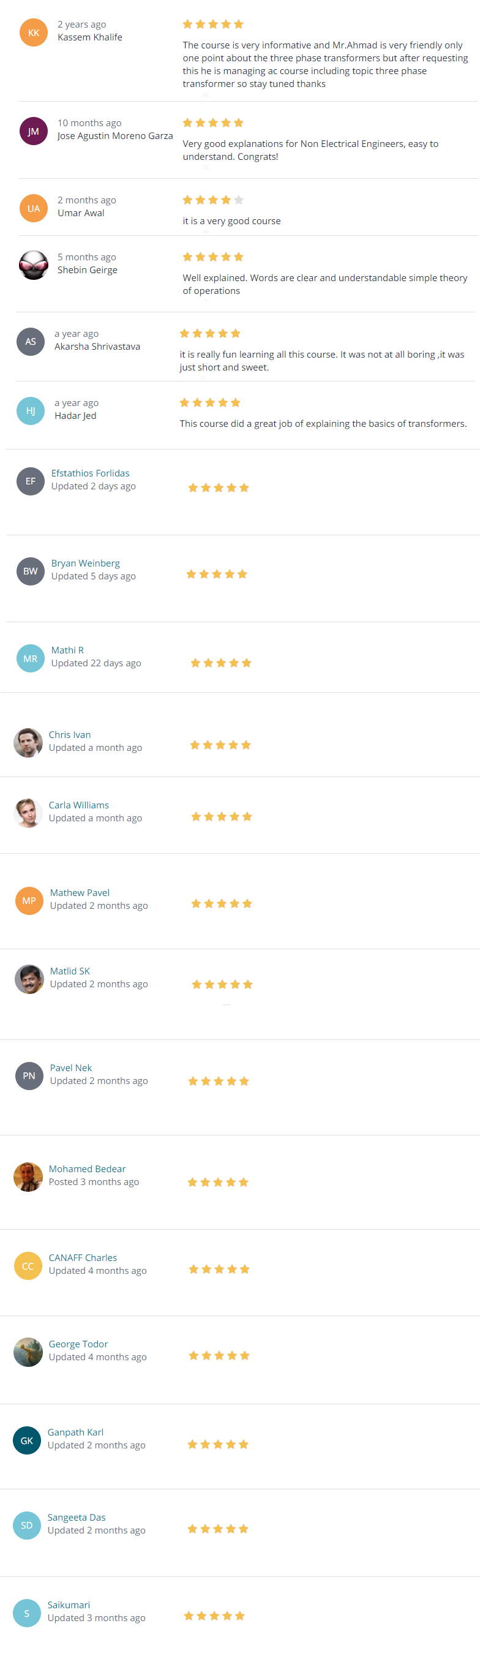Click the star rating beside Saikumari's review
The width and height of the screenshot is (480, 1656).
pos(214,1616)
